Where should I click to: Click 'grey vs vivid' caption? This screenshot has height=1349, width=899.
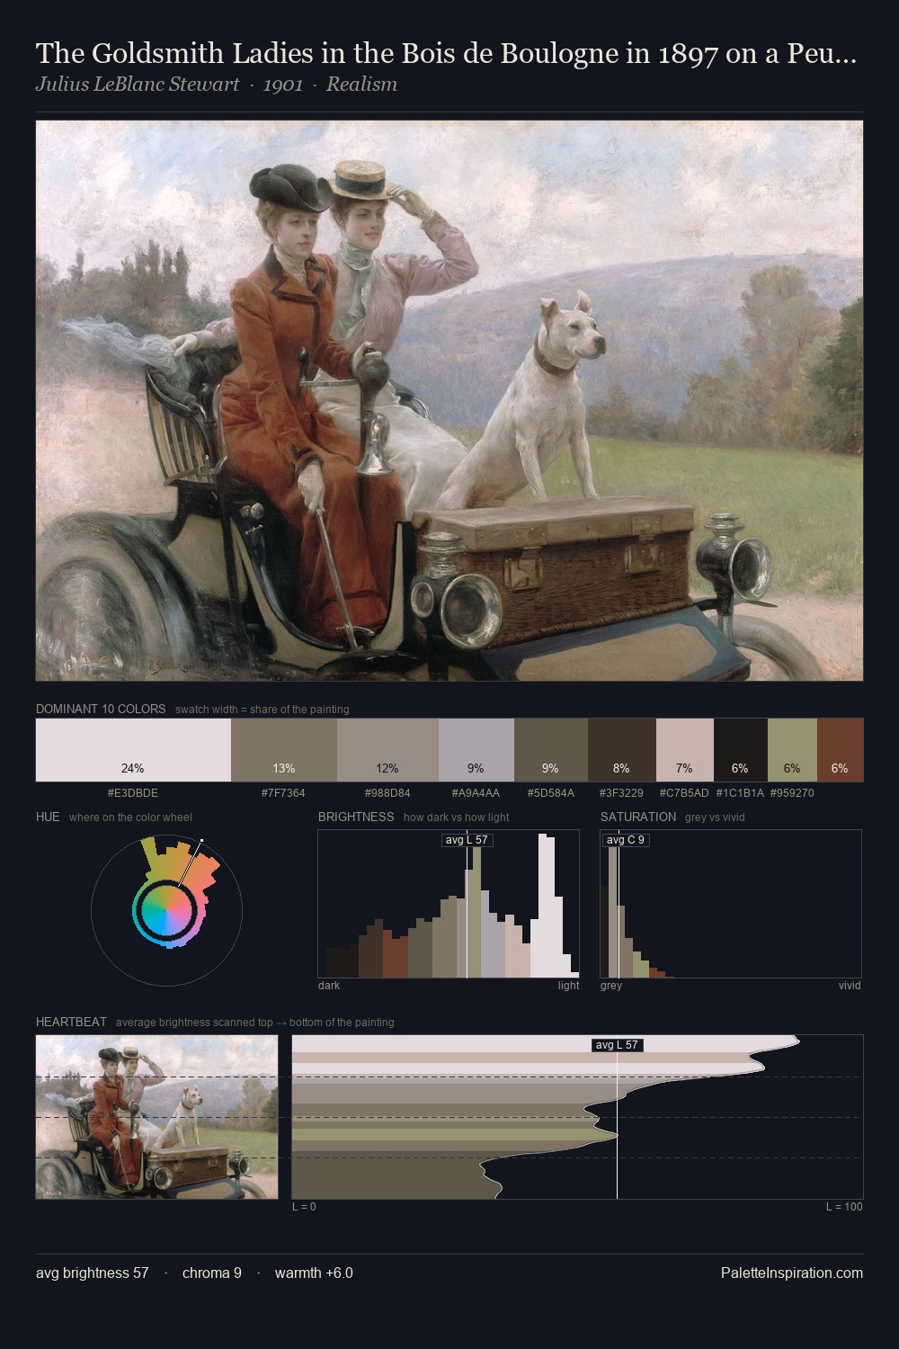pos(717,817)
